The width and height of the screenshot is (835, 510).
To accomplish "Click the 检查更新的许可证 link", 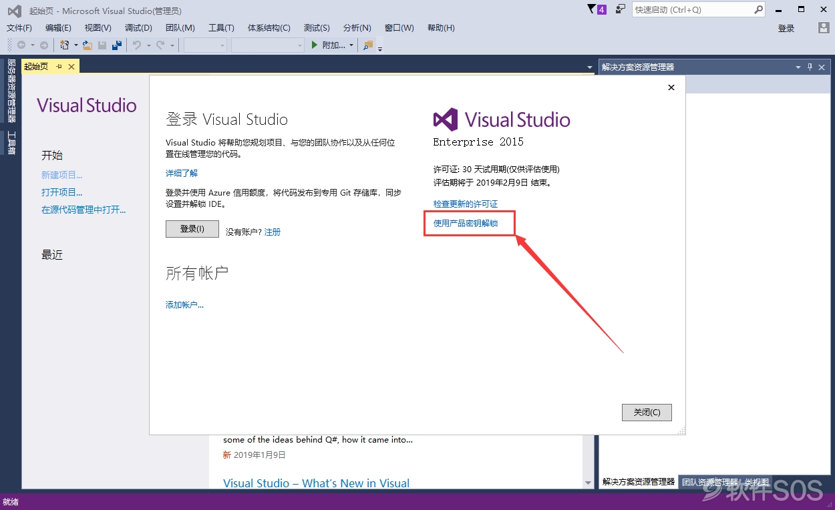I will coord(466,204).
